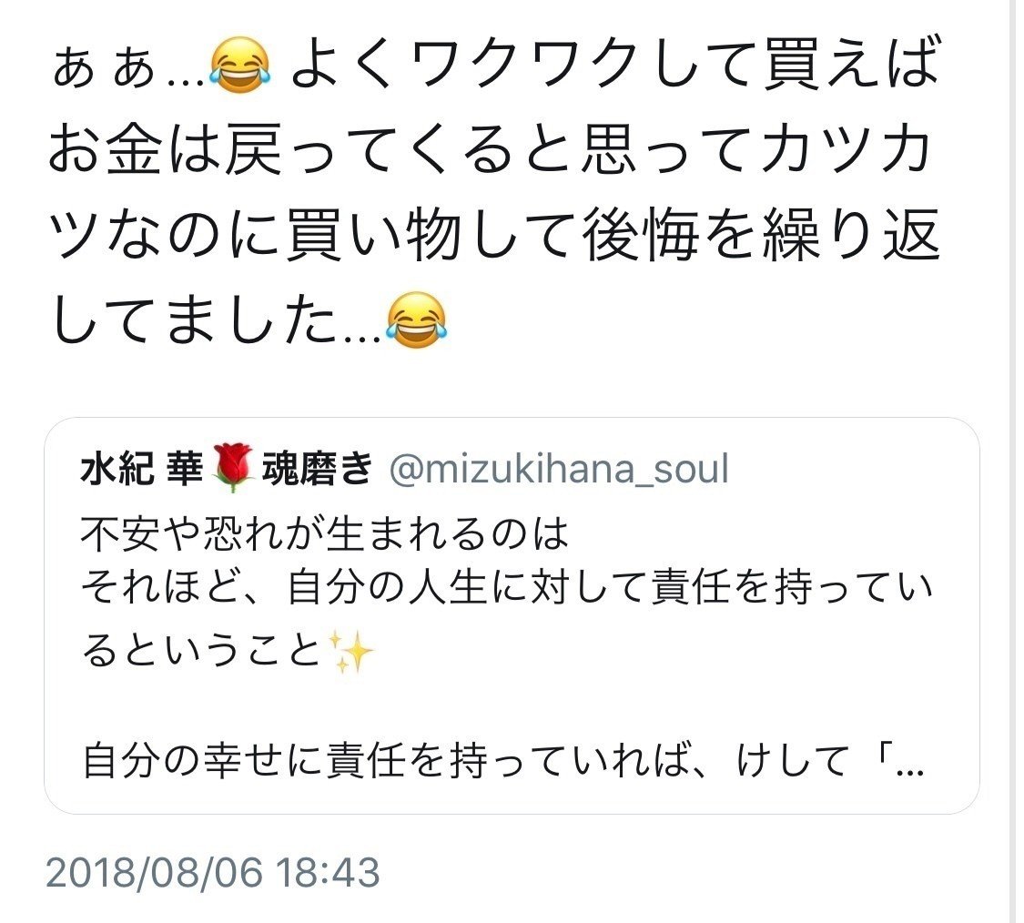1024x923 pixels.
Task: Click the final line してました…
Action: (214, 319)
